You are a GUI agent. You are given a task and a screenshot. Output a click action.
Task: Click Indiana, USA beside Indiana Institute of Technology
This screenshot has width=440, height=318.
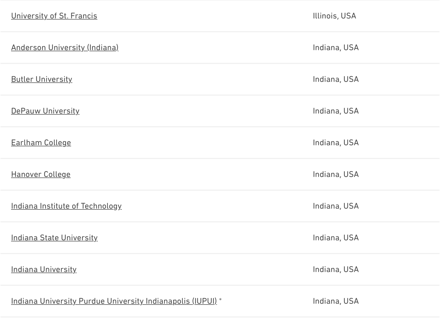point(336,206)
